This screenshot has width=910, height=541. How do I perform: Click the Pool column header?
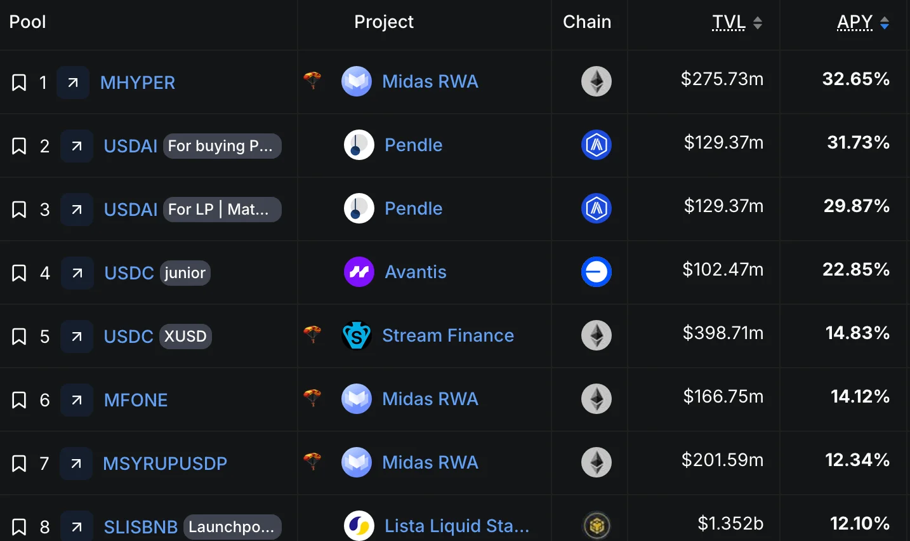[x=27, y=22]
